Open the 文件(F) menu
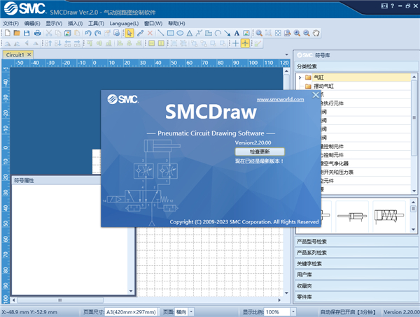The image size is (420, 317). pos(10,23)
